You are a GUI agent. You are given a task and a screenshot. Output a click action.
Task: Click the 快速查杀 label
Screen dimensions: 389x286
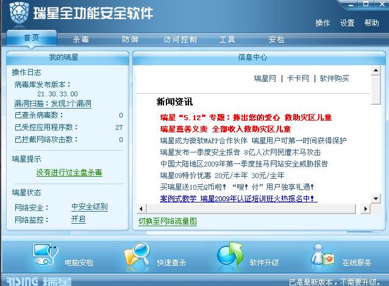pos(171,262)
